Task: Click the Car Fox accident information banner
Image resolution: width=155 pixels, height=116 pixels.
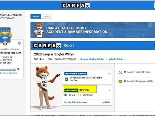Action: coord(93,30)
